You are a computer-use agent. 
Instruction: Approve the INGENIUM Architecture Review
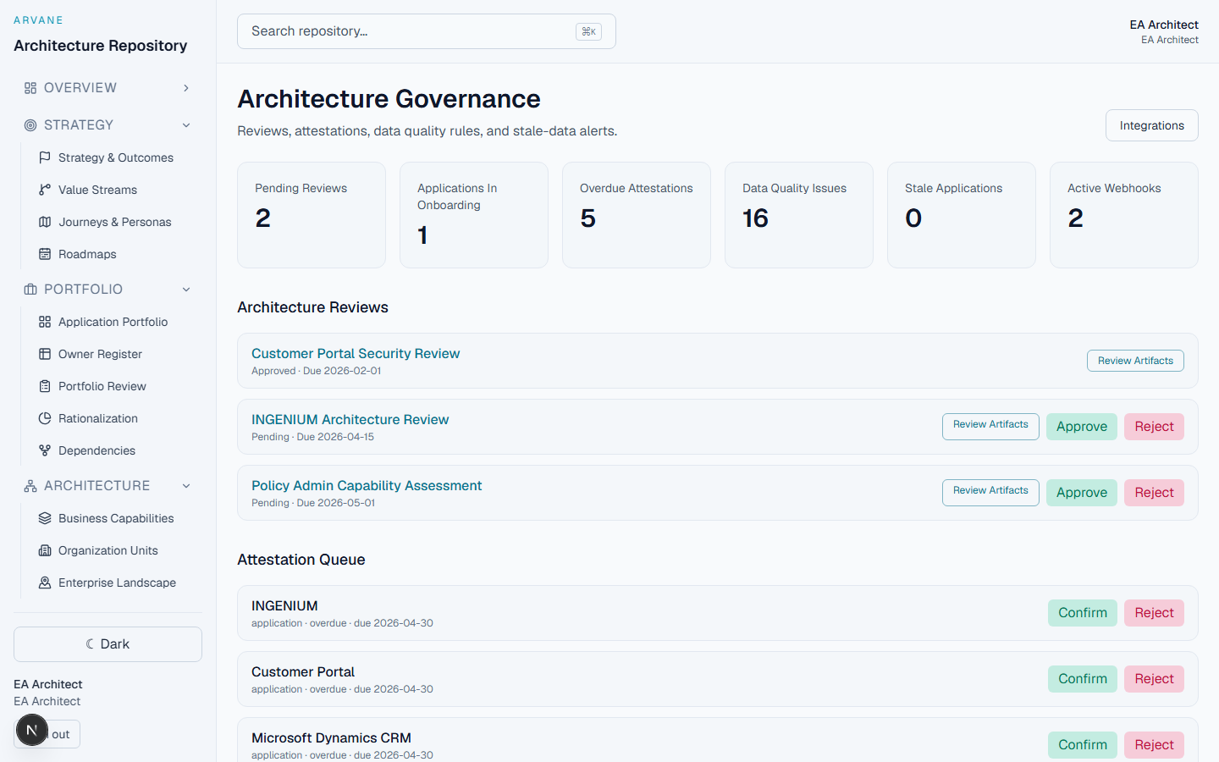[x=1082, y=427]
